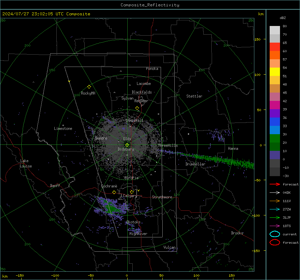The image size is (300, 280).
Task: Click the magenta 18TS arrow icon
Action: pos(275,226)
